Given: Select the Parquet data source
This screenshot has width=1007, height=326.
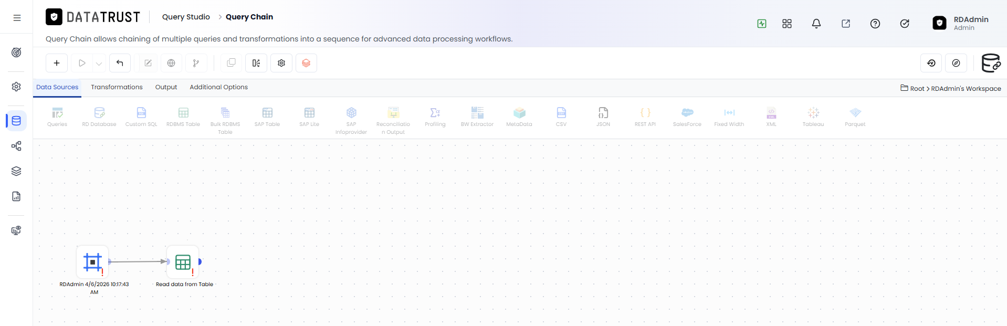Looking at the screenshot, I should click(855, 117).
